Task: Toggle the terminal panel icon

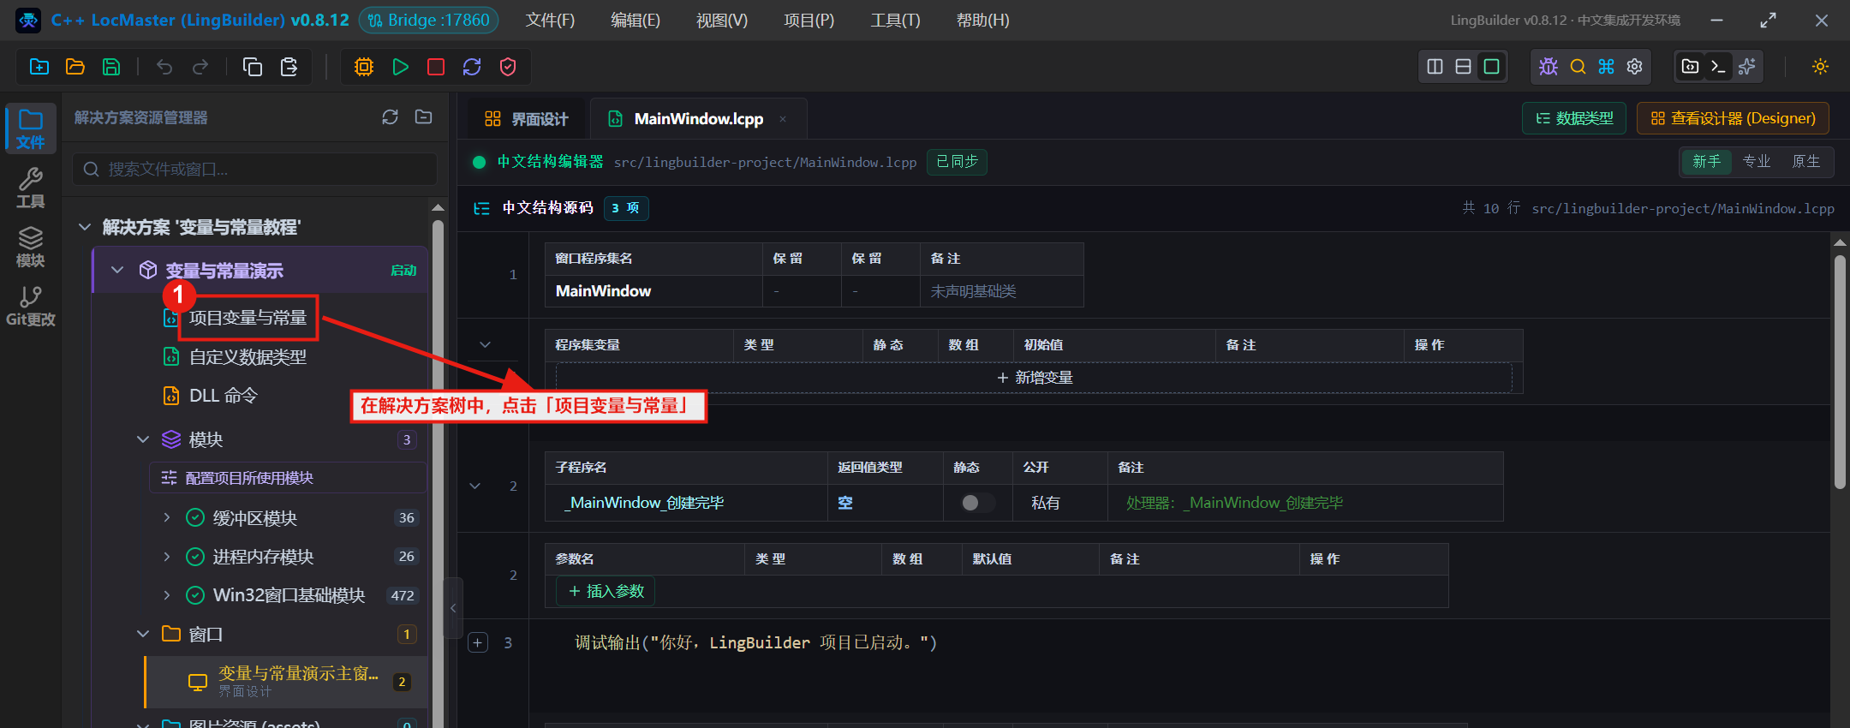Action: pos(1719,67)
